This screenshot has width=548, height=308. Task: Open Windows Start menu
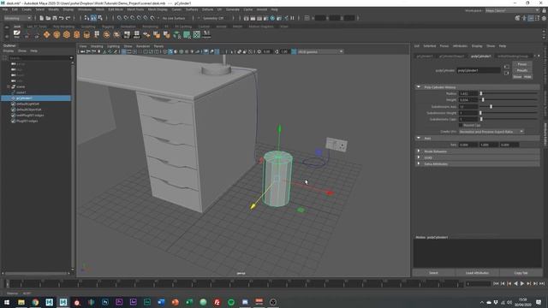pos(7,302)
